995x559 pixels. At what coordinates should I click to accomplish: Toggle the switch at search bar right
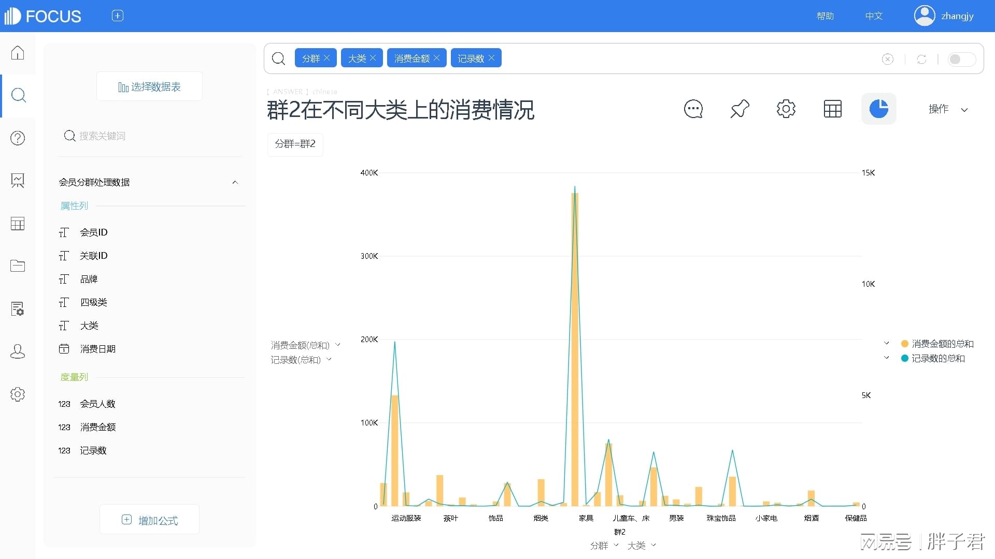point(961,59)
